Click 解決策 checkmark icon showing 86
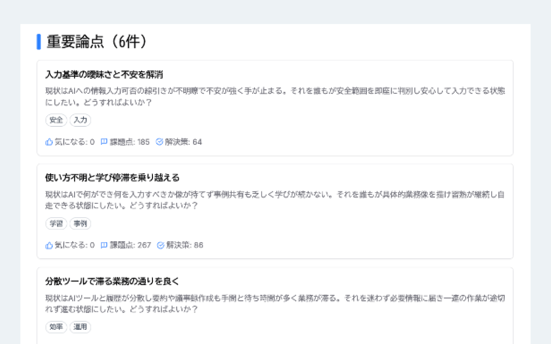The width and height of the screenshot is (551, 344). (x=161, y=245)
